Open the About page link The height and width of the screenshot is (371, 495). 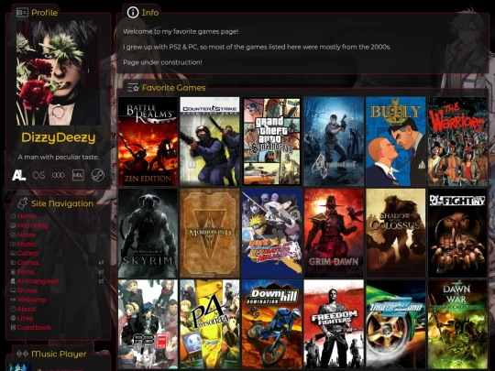(x=27, y=309)
